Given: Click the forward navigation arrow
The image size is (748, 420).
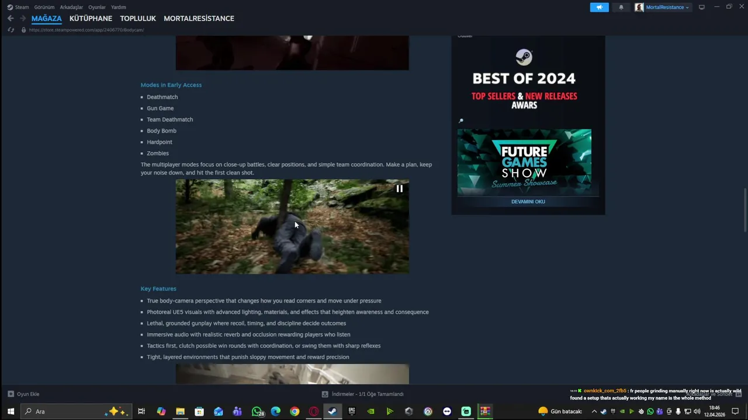Looking at the screenshot, I should coord(23,19).
